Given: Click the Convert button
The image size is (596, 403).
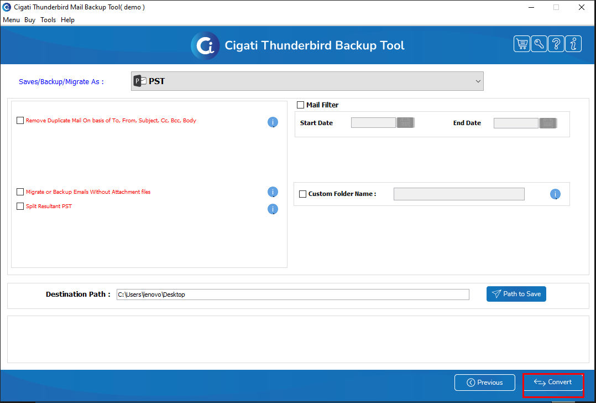Looking at the screenshot, I should (553, 382).
